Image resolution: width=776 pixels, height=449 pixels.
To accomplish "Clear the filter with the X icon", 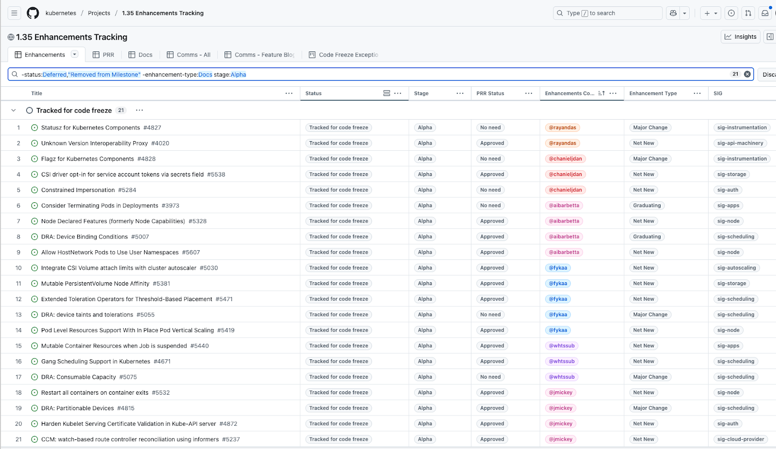I will [747, 74].
